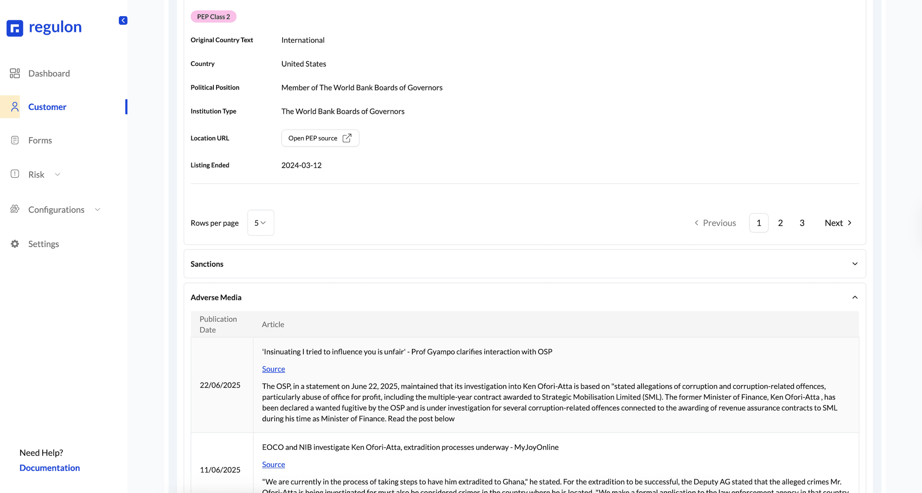
Task: Click the International country text value
Action: 303,40
